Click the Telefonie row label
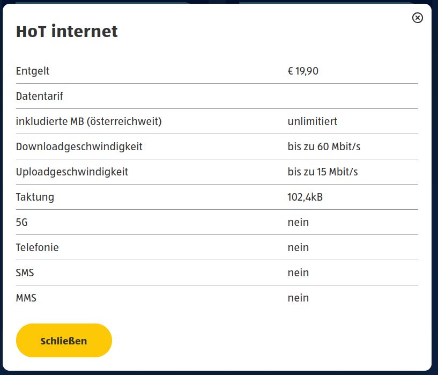Viewport: 438px width, 375px height. pos(38,247)
